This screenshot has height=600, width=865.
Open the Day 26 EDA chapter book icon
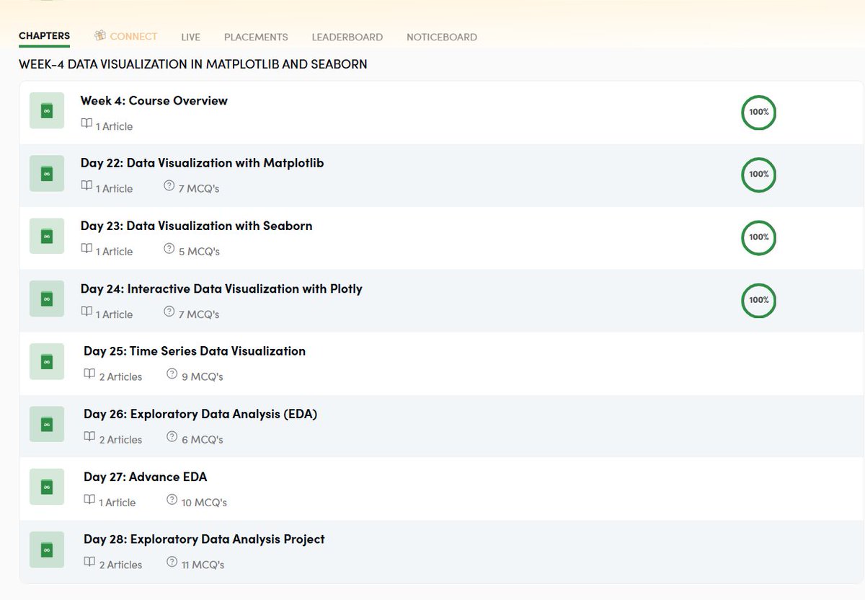tap(47, 425)
